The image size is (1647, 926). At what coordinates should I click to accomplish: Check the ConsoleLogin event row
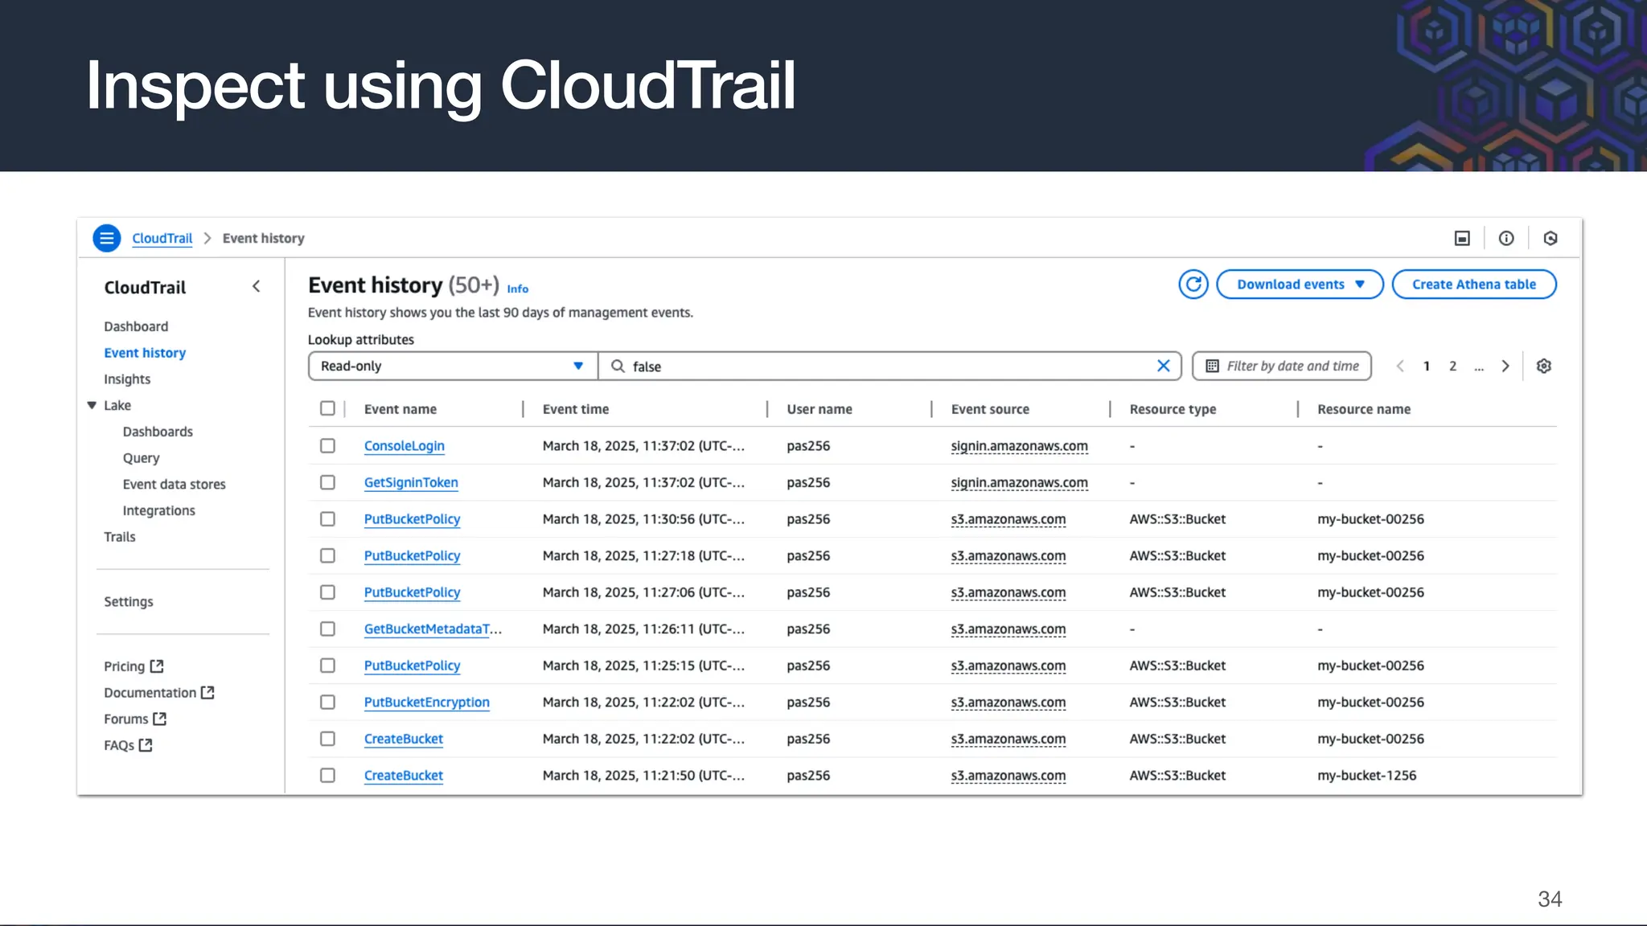click(x=327, y=445)
